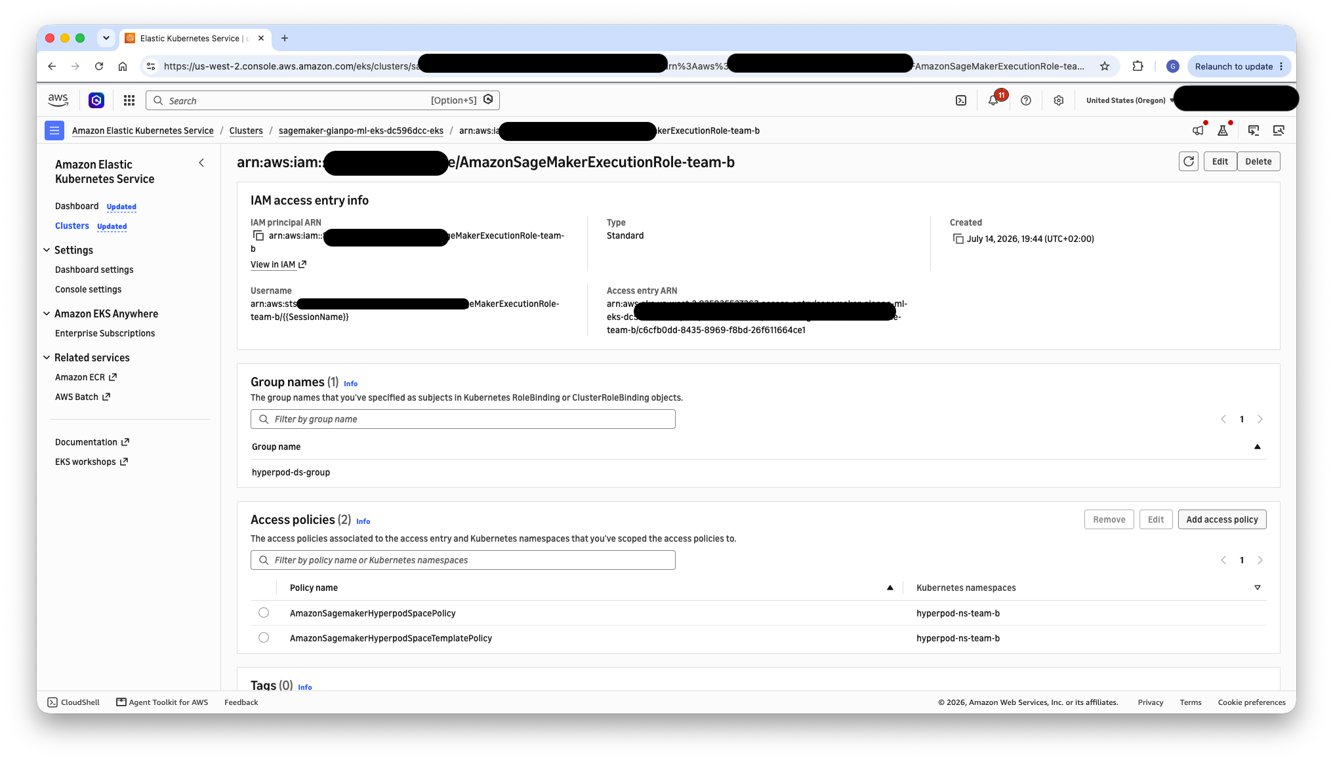
Task: Collapse the Settings section
Action: [47, 250]
